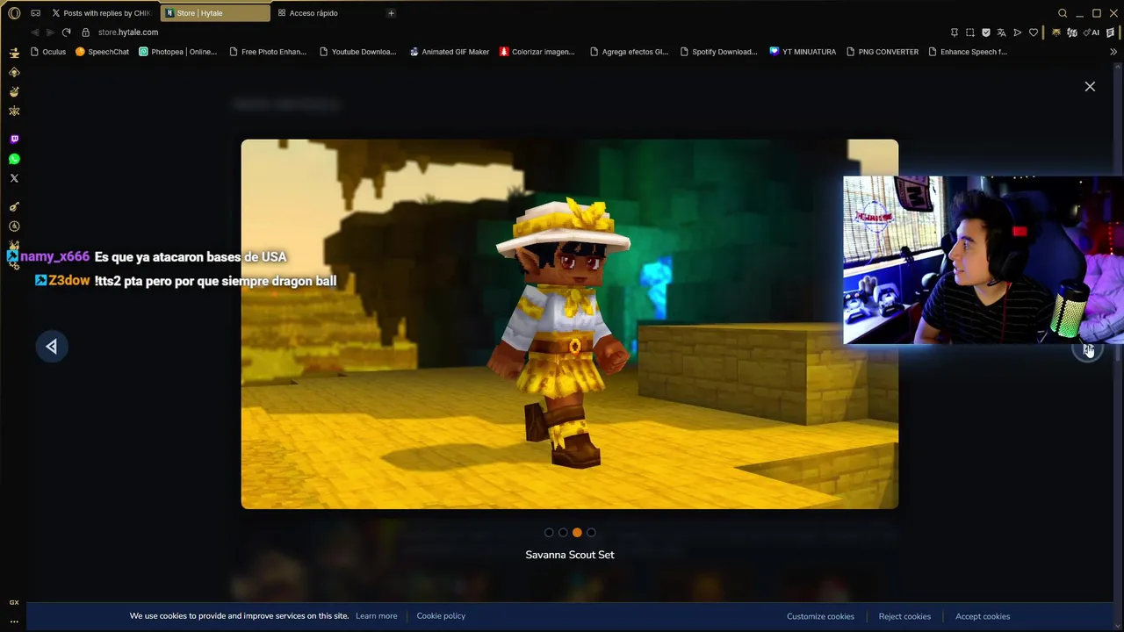Viewport: 1124px width, 632px height.
Task: Open the music player sidebar icon
Action: 14,207
